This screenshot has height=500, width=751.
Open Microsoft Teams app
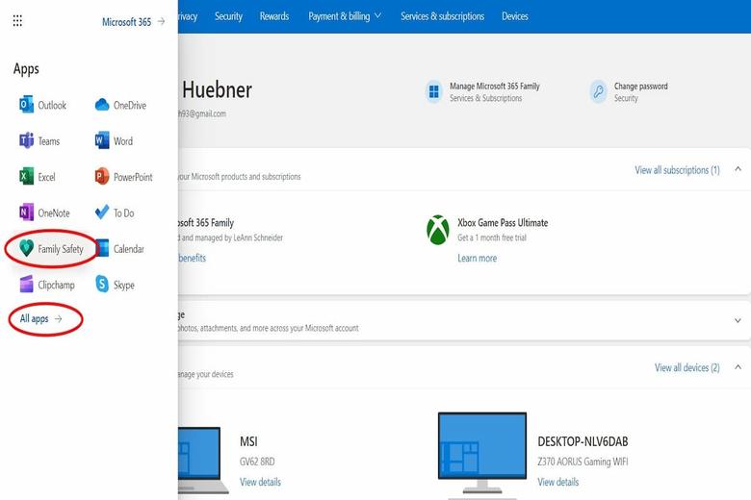coord(27,141)
